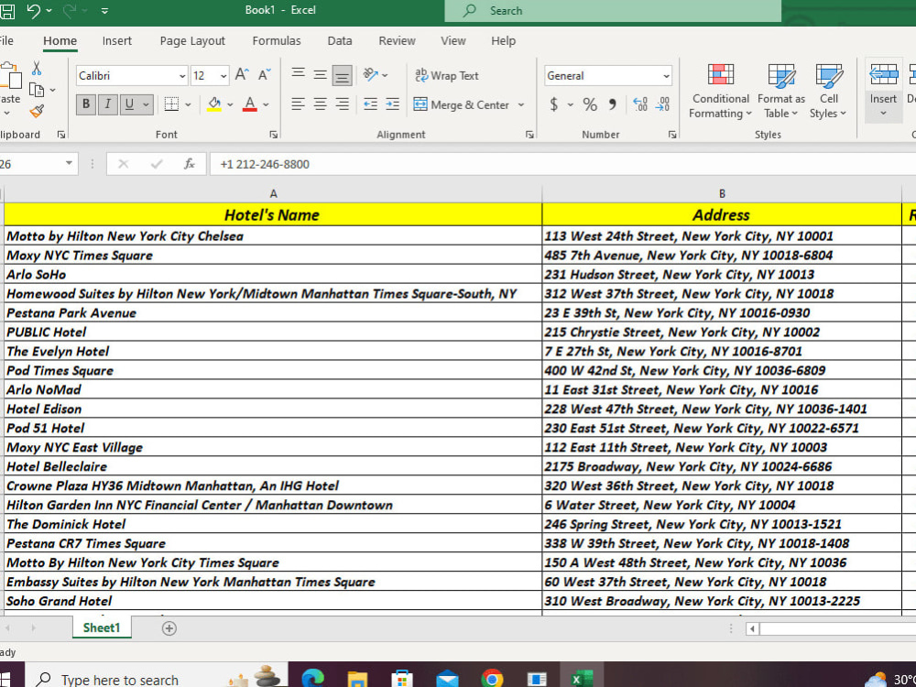Switch to the Page Layout tab
The image size is (916, 687).
[x=192, y=41]
